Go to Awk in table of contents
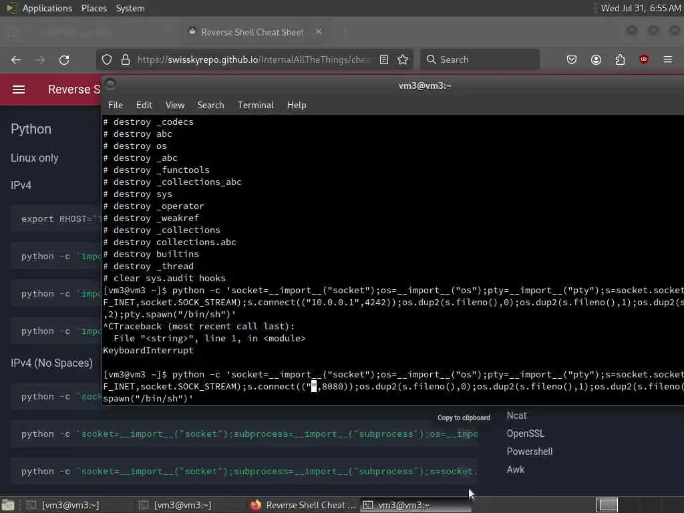The height and width of the screenshot is (513, 684). (x=516, y=470)
